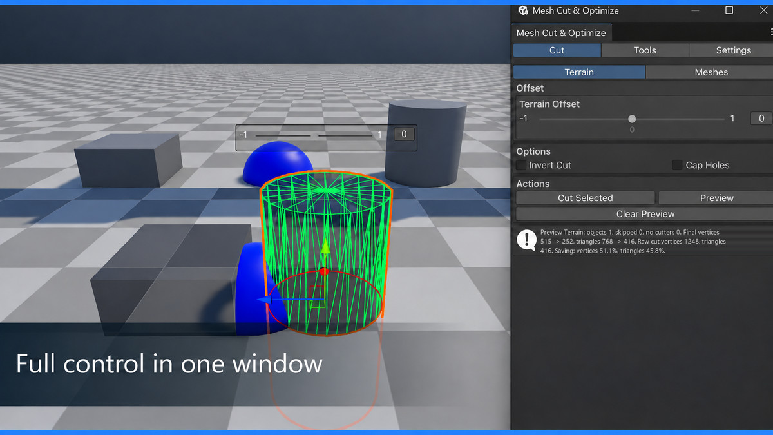The image size is (773, 435).
Task: Select the Terrain mode tab
Action: tap(579, 72)
